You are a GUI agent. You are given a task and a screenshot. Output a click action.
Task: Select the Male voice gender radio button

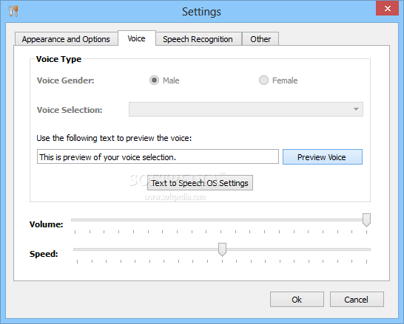[x=155, y=80]
